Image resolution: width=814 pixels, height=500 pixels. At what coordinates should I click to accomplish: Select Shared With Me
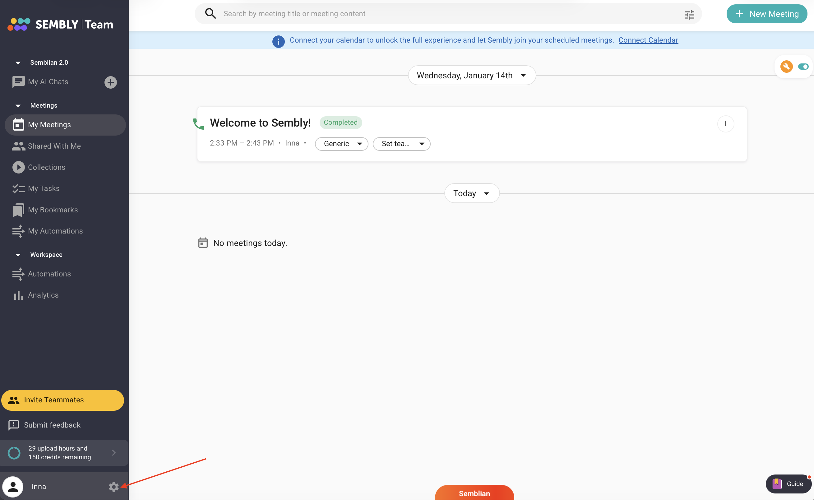point(54,146)
